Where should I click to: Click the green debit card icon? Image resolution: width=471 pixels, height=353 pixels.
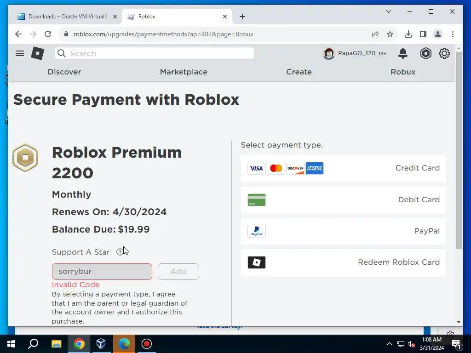tap(257, 200)
